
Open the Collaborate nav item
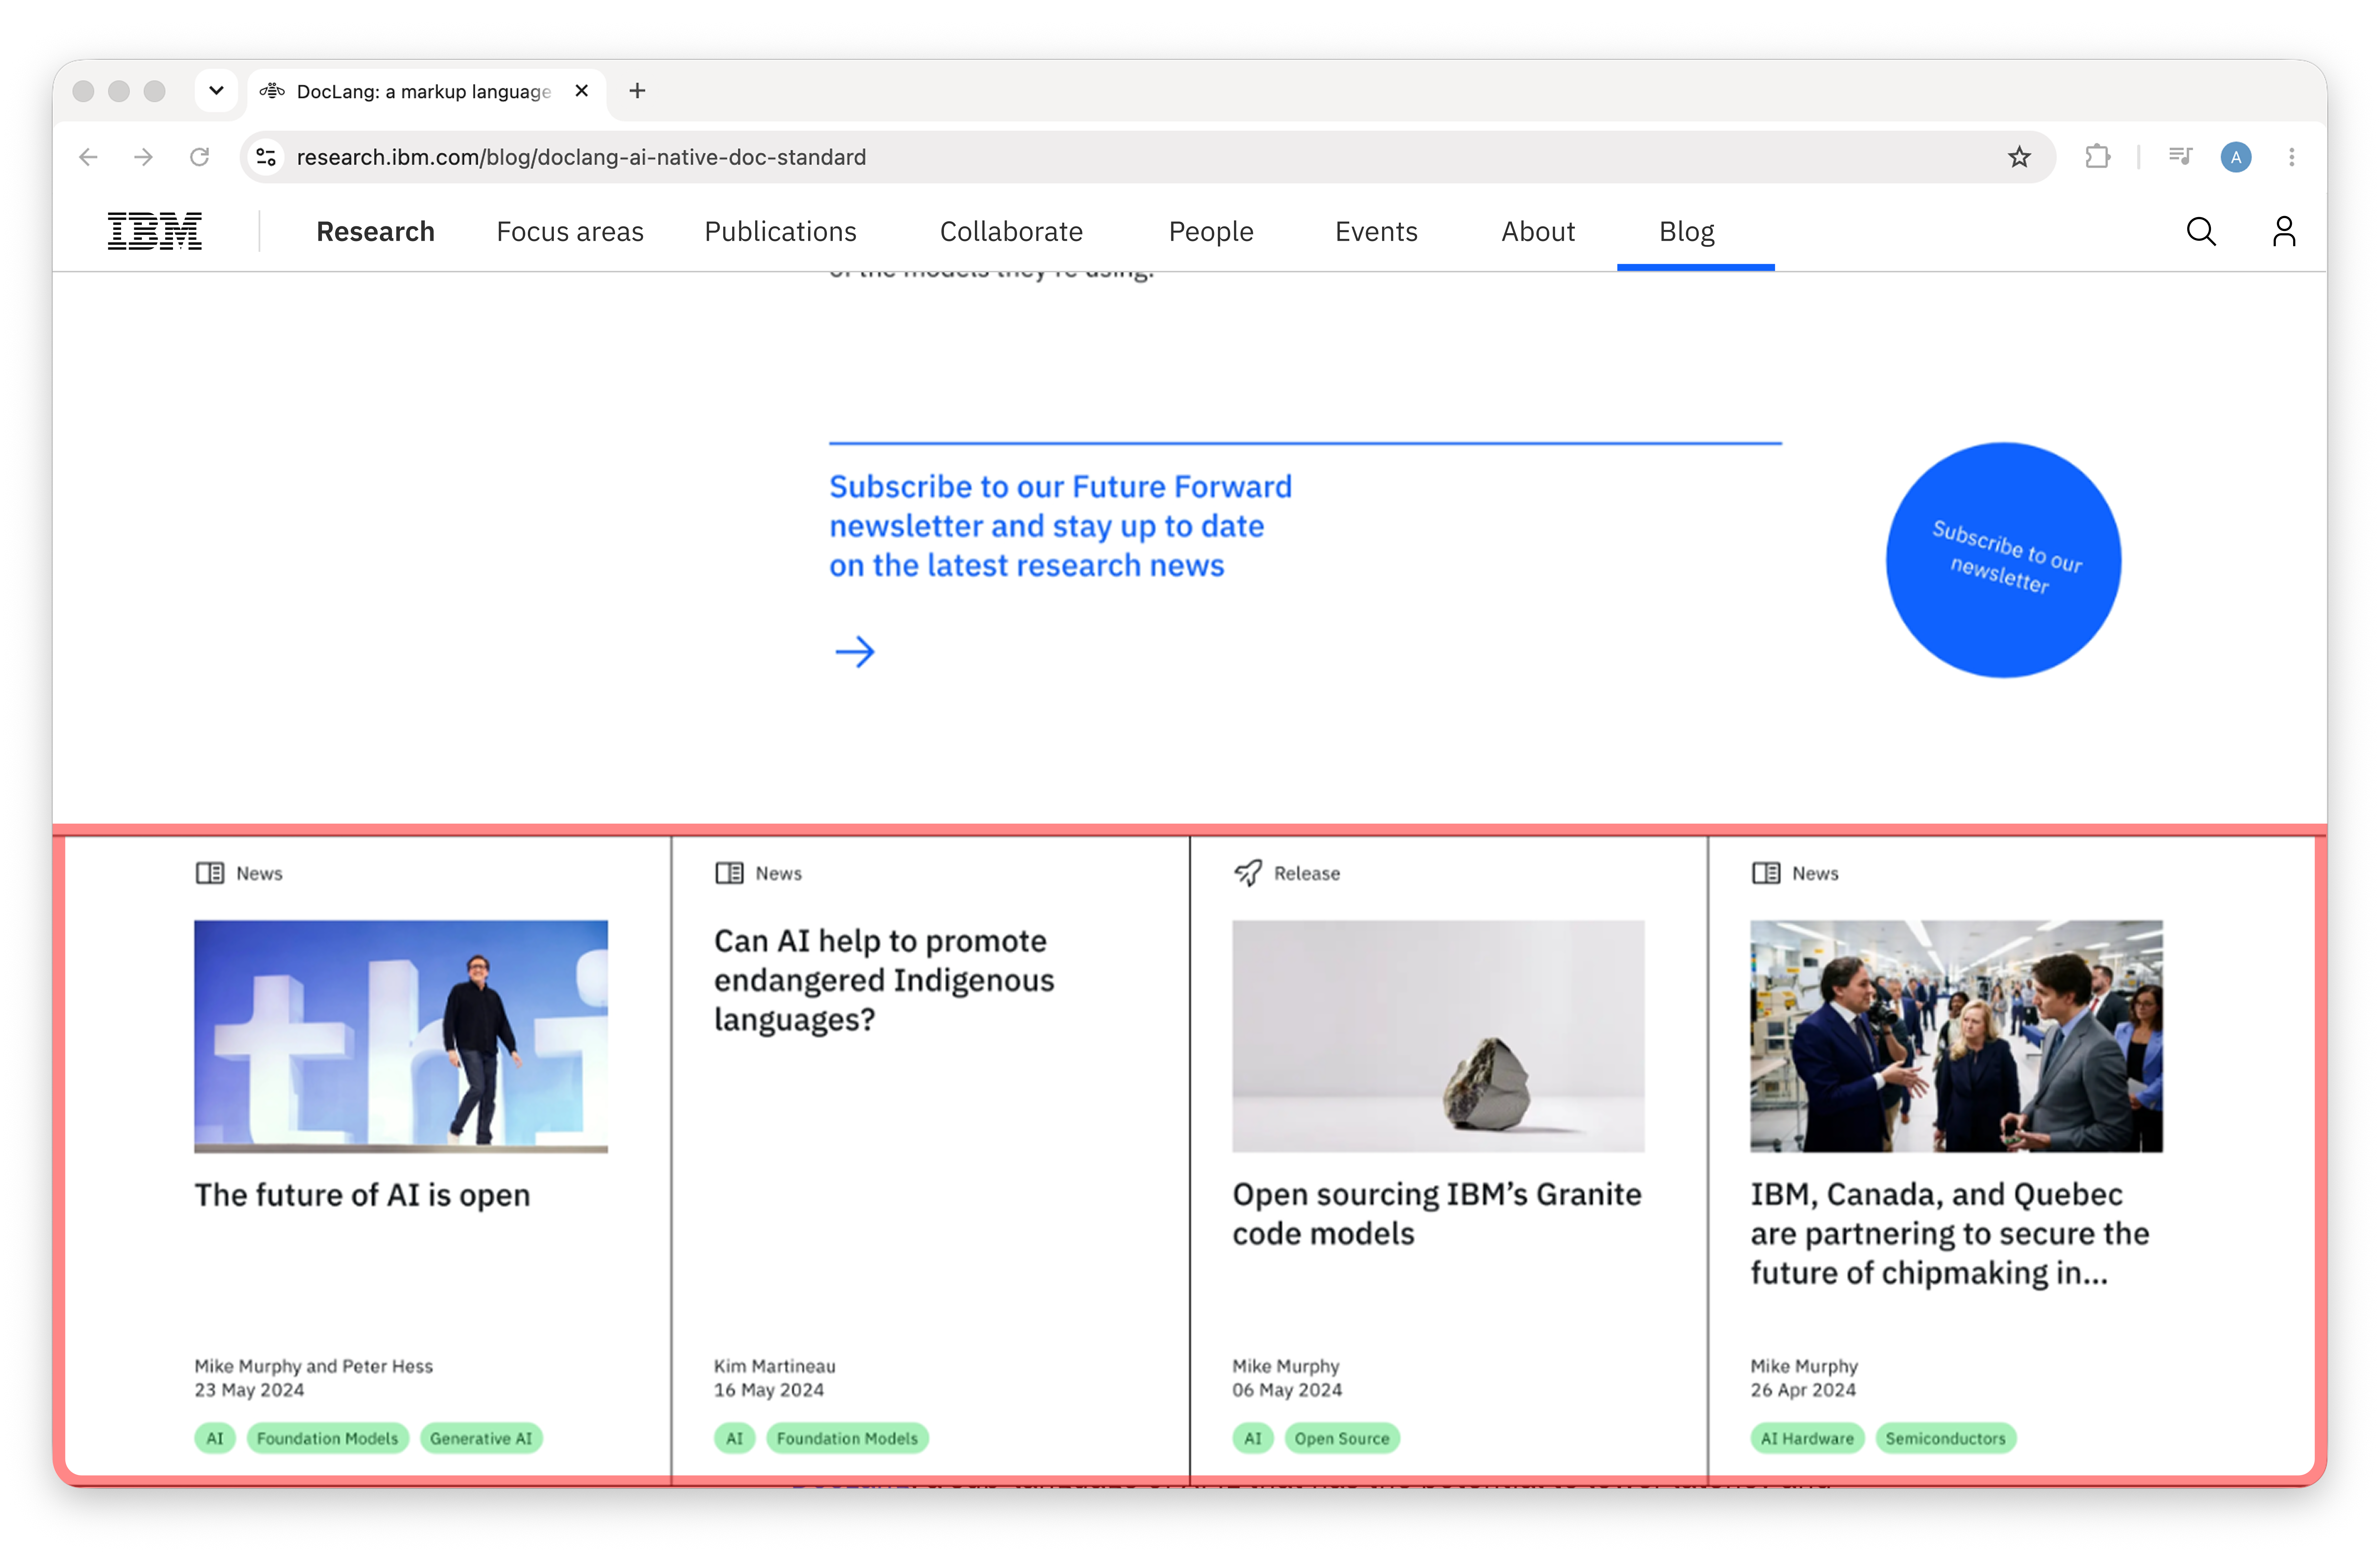[x=1011, y=232]
